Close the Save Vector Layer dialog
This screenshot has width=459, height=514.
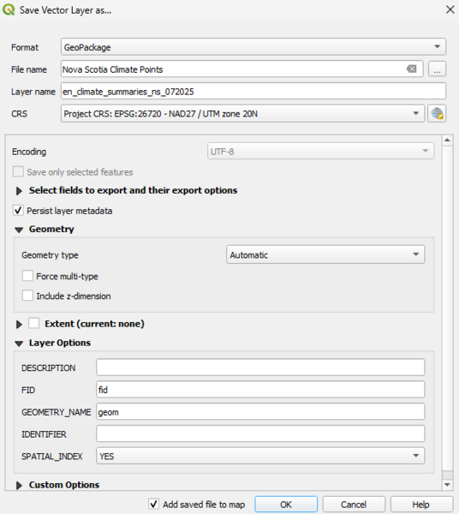(x=450, y=9)
